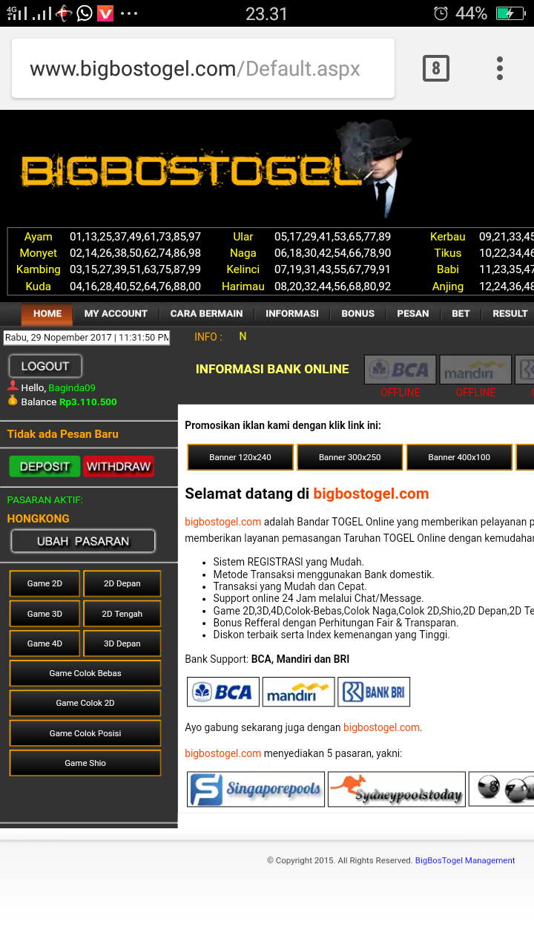Go to the MY ACCOUNT menu

tap(116, 313)
